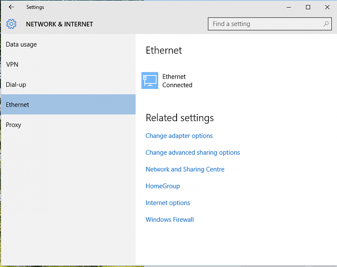
Task: Click the Ethernet network monitor icon
Action: (150, 81)
